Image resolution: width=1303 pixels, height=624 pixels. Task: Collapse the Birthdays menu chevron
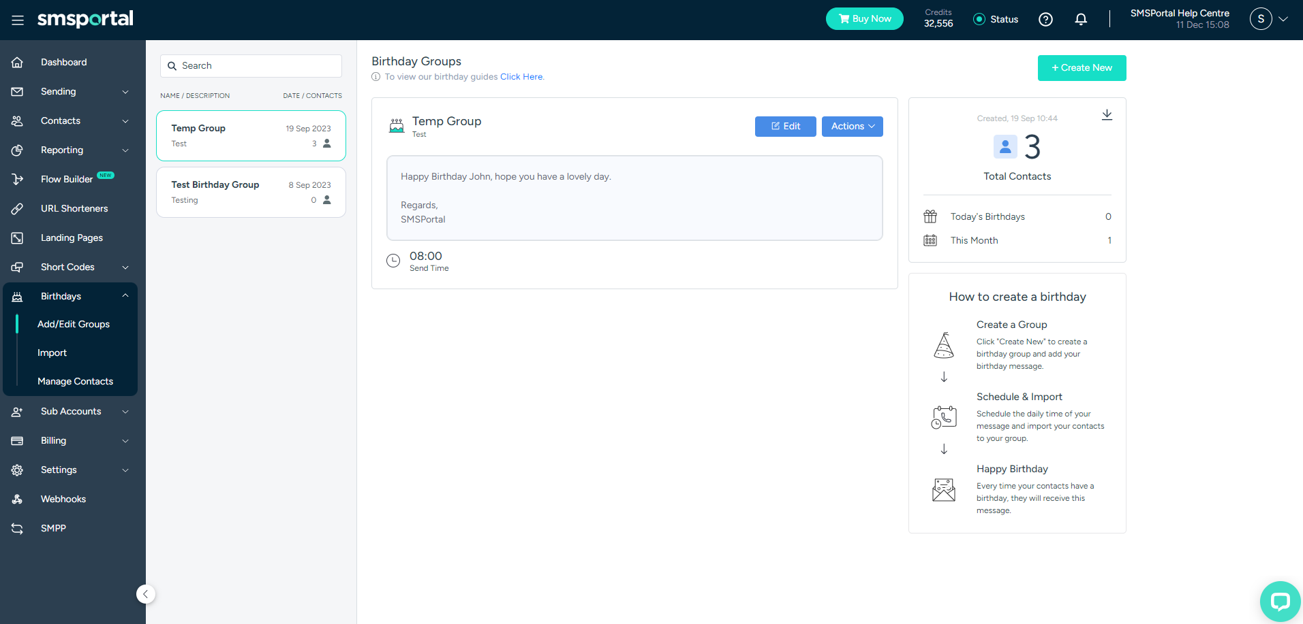(x=125, y=295)
